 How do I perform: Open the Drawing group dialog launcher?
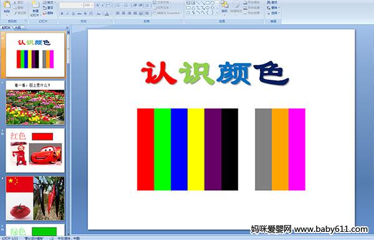point(262,21)
